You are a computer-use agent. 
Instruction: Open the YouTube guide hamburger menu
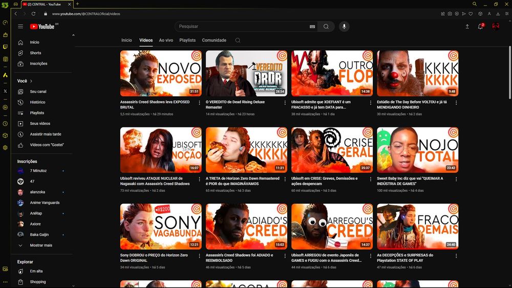click(20, 27)
